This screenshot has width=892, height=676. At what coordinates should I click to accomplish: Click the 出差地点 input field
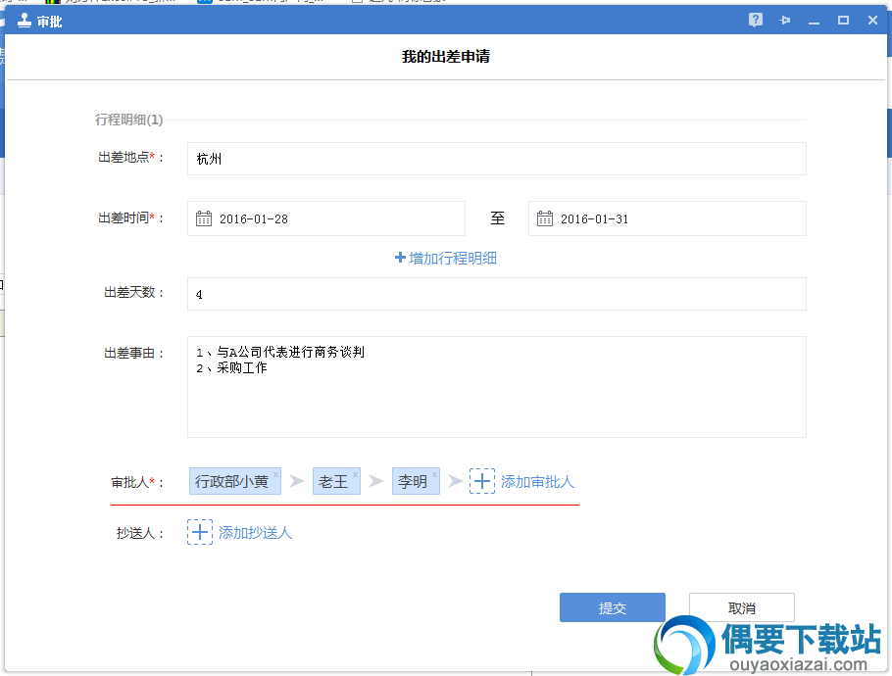click(497, 159)
